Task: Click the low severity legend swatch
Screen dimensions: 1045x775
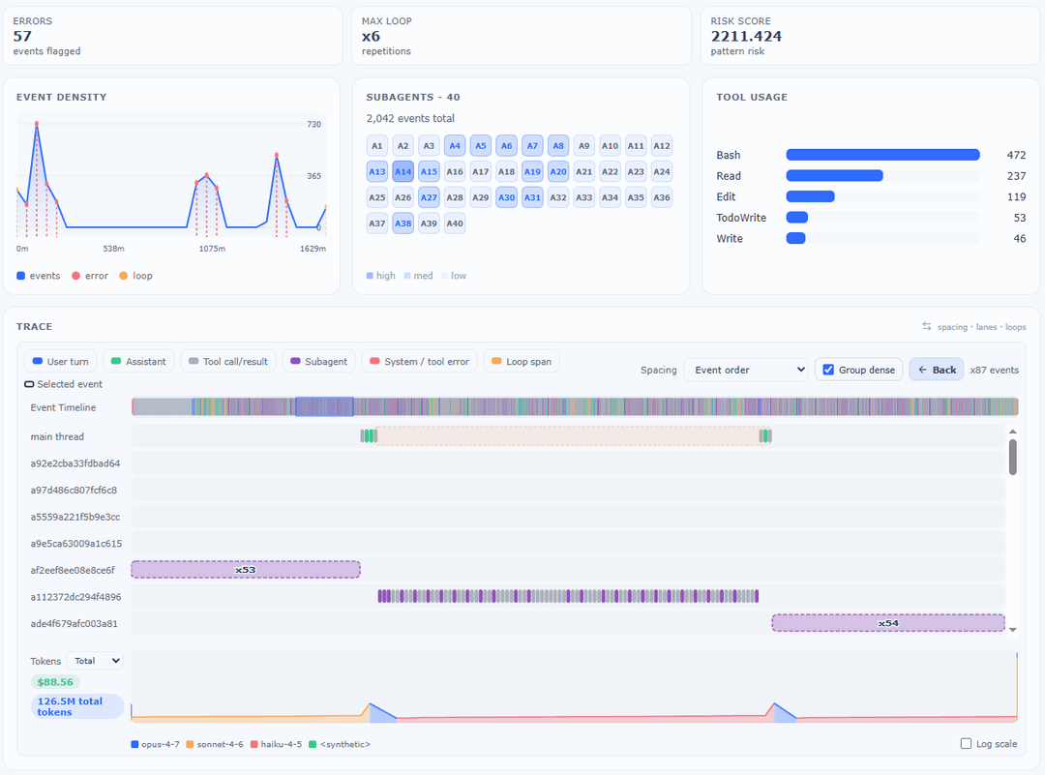Action: [x=444, y=276]
